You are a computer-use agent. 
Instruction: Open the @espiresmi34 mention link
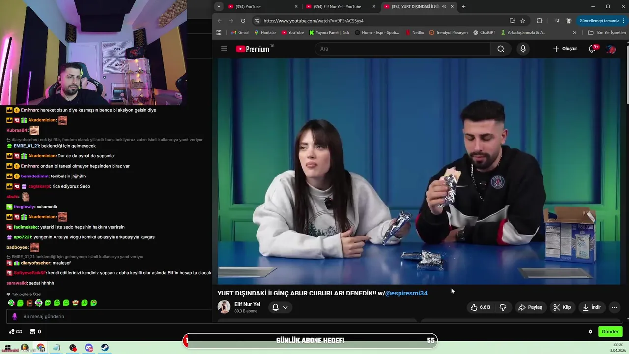(x=406, y=293)
